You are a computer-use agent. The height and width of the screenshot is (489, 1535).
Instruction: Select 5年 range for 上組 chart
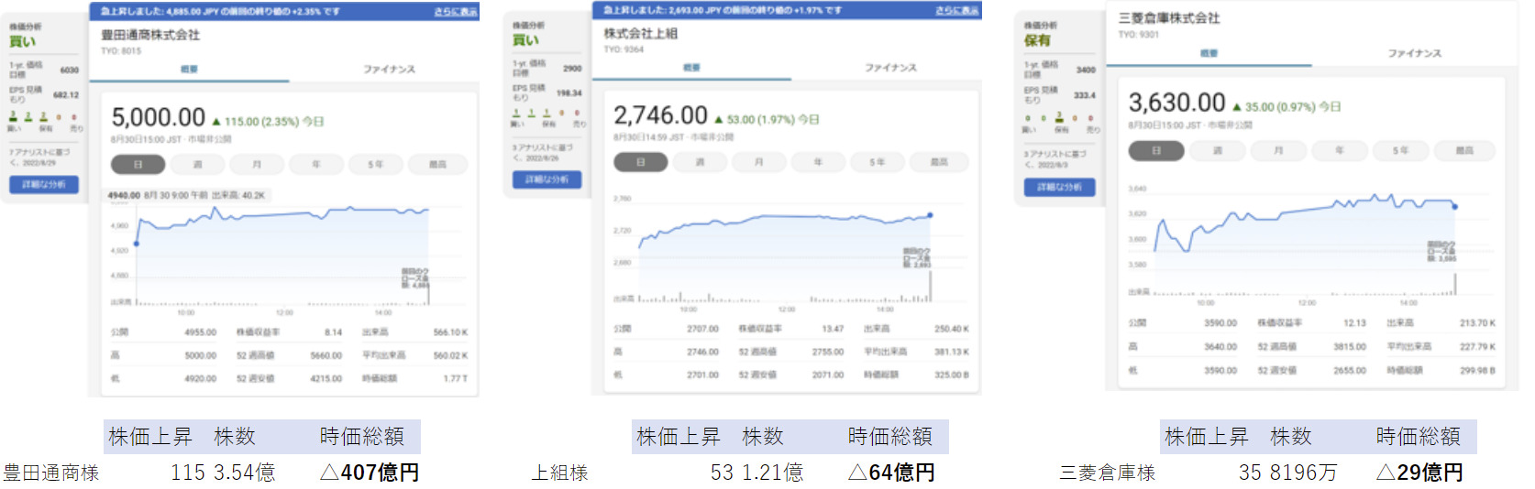pyautogui.click(x=878, y=162)
